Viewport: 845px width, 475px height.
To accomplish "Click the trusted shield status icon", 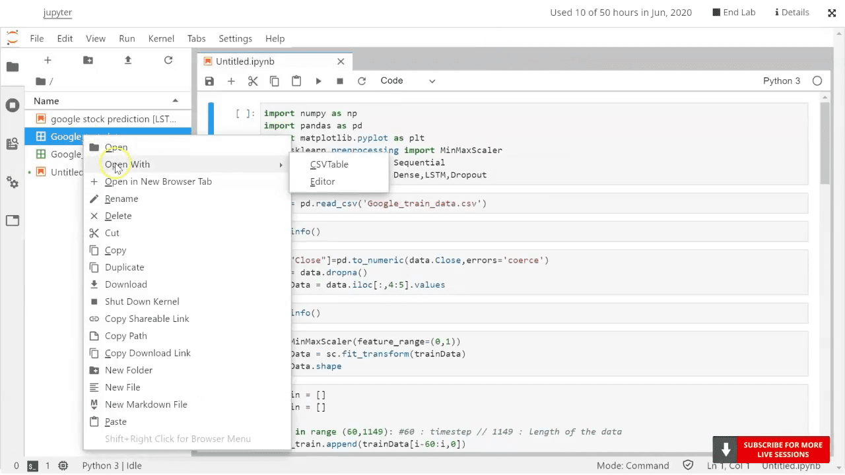I will pos(688,466).
